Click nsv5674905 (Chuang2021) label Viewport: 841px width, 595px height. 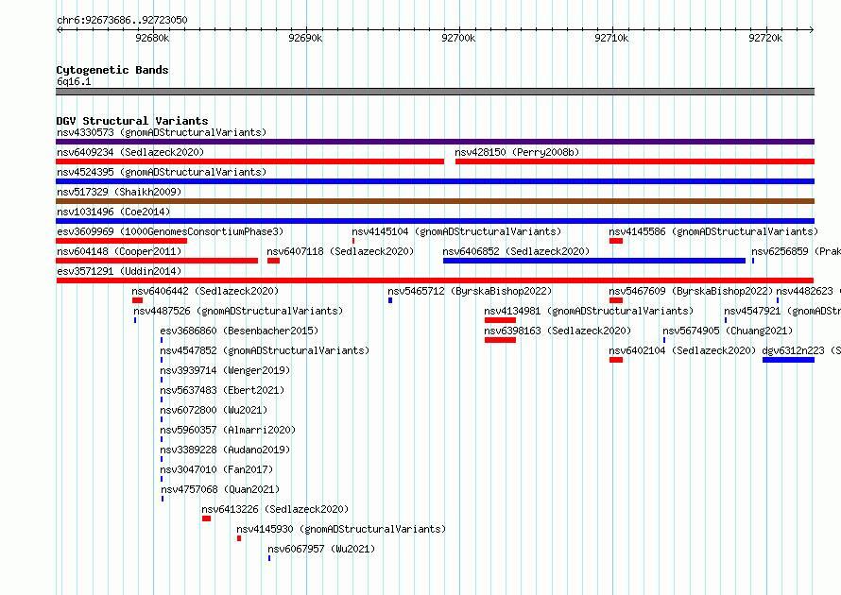pos(728,331)
